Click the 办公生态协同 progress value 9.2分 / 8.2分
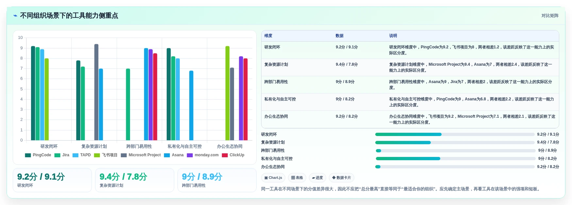The width and height of the screenshot is (572, 205). (x=548, y=167)
